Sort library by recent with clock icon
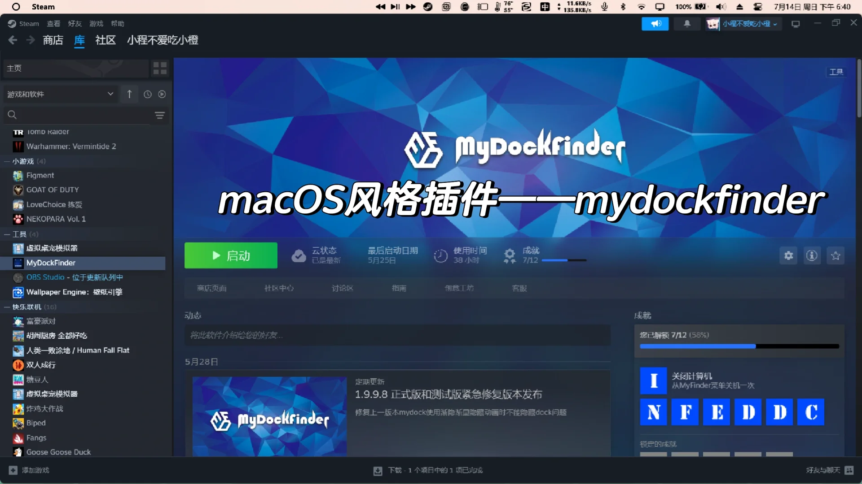 coord(148,94)
